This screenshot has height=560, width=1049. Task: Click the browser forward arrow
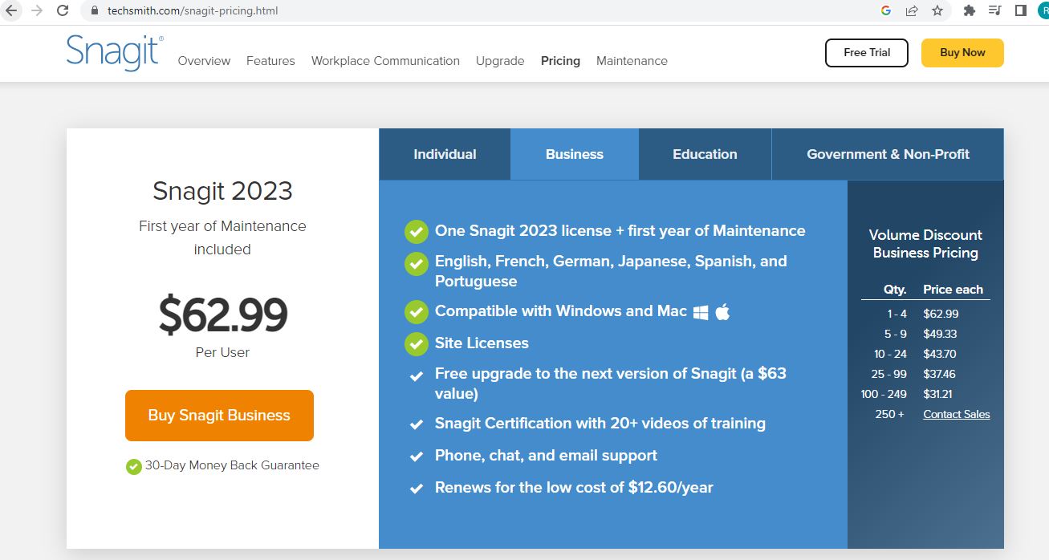(37, 10)
